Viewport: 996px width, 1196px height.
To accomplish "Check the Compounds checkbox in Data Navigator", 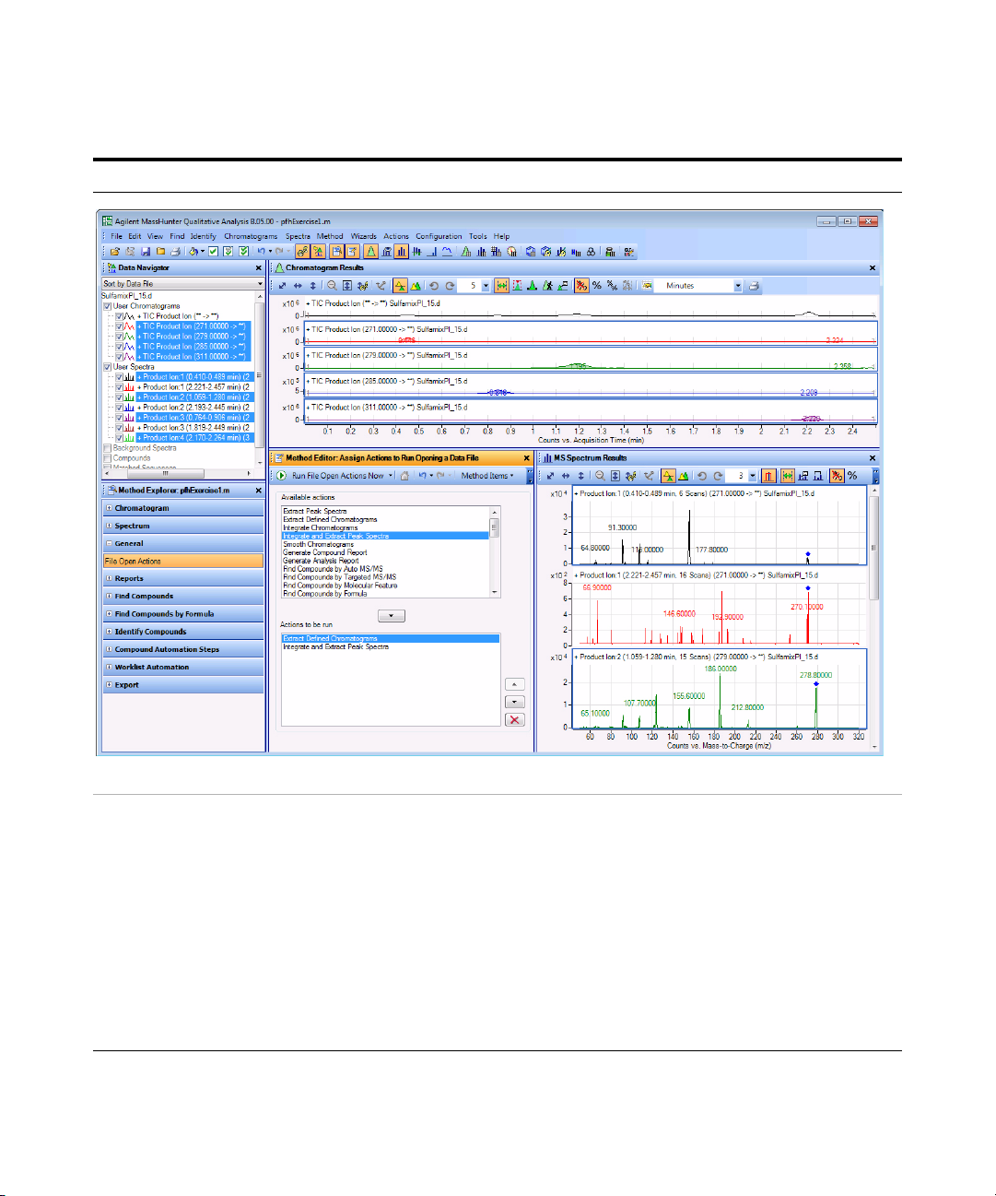I will (108, 458).
